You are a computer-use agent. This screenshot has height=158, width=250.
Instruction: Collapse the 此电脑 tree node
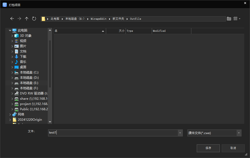(x=10, y=30)
